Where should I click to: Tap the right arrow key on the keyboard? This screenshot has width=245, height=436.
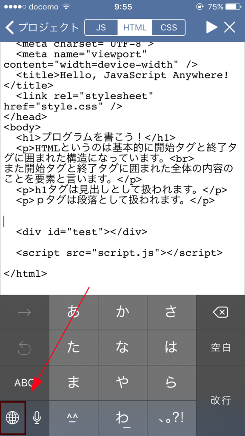click(x=24, y=313)
